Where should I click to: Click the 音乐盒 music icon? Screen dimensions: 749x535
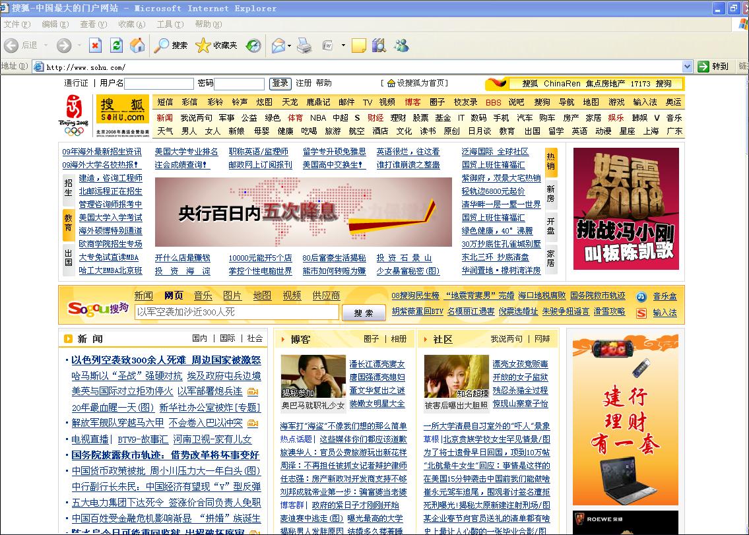(x=641, y=297)
